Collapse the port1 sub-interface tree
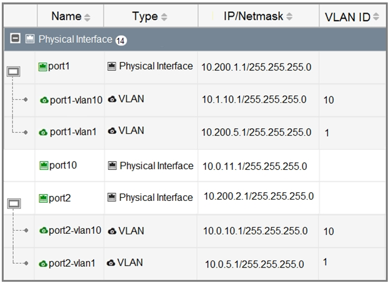 click(12, 72)
